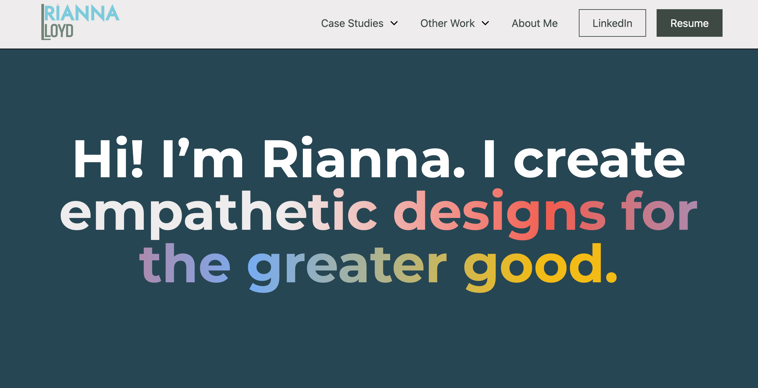Click the word 'empathetic' in the hero text
This screenshot has width=758, height=388.
[x=217, y=212]
